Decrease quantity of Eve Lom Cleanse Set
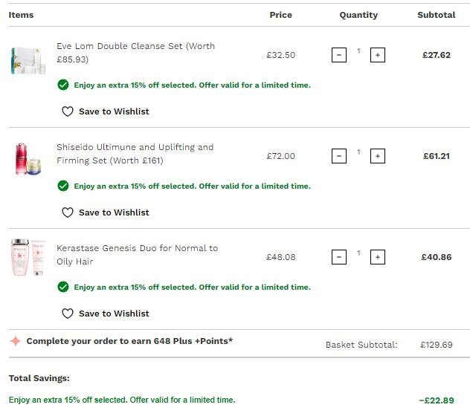The width and height of the screenshot is (470, 419). coord(338,55)
